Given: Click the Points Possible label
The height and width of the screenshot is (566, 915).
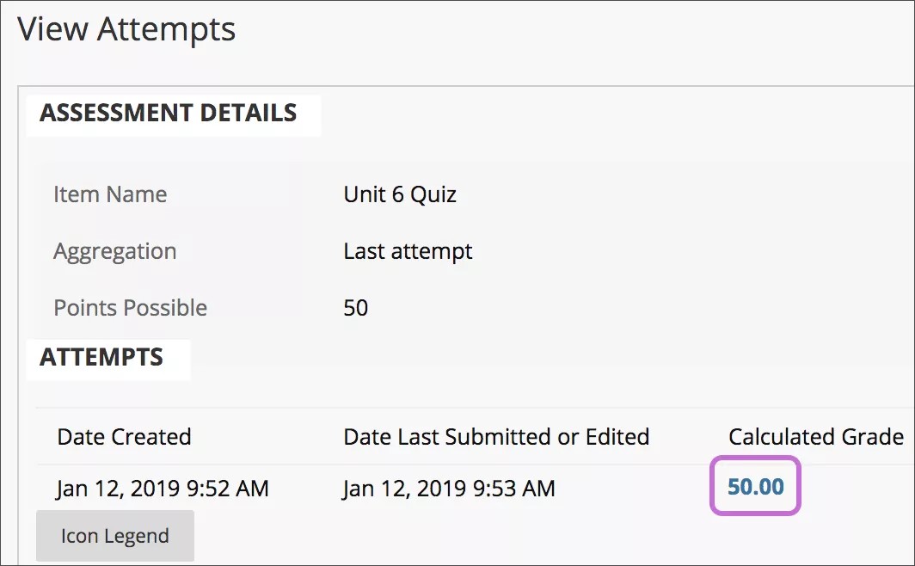Looking at the screenshot, I should pos(130,307).
